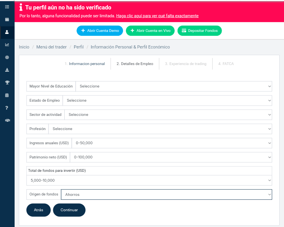Image resolution: width=284 pixels, height=227 pixels.
Task: Click the question mark help icon
Action: [7, 108]
